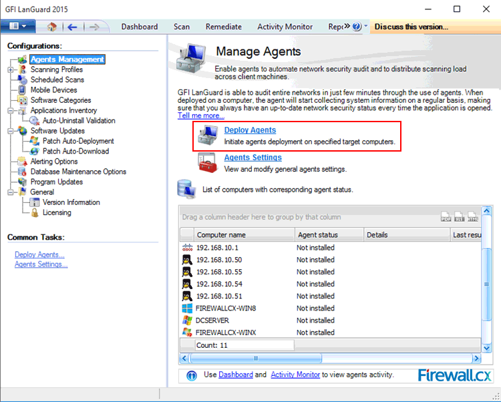The image size is (501, 402).
Task: Click the Tell me more link
Action: click(201, 116)
